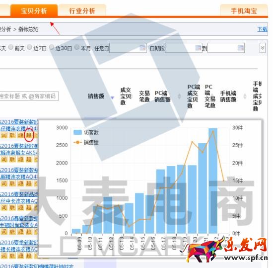
Task: Focus the end date input after 到
Action: (x=226, y=48)
